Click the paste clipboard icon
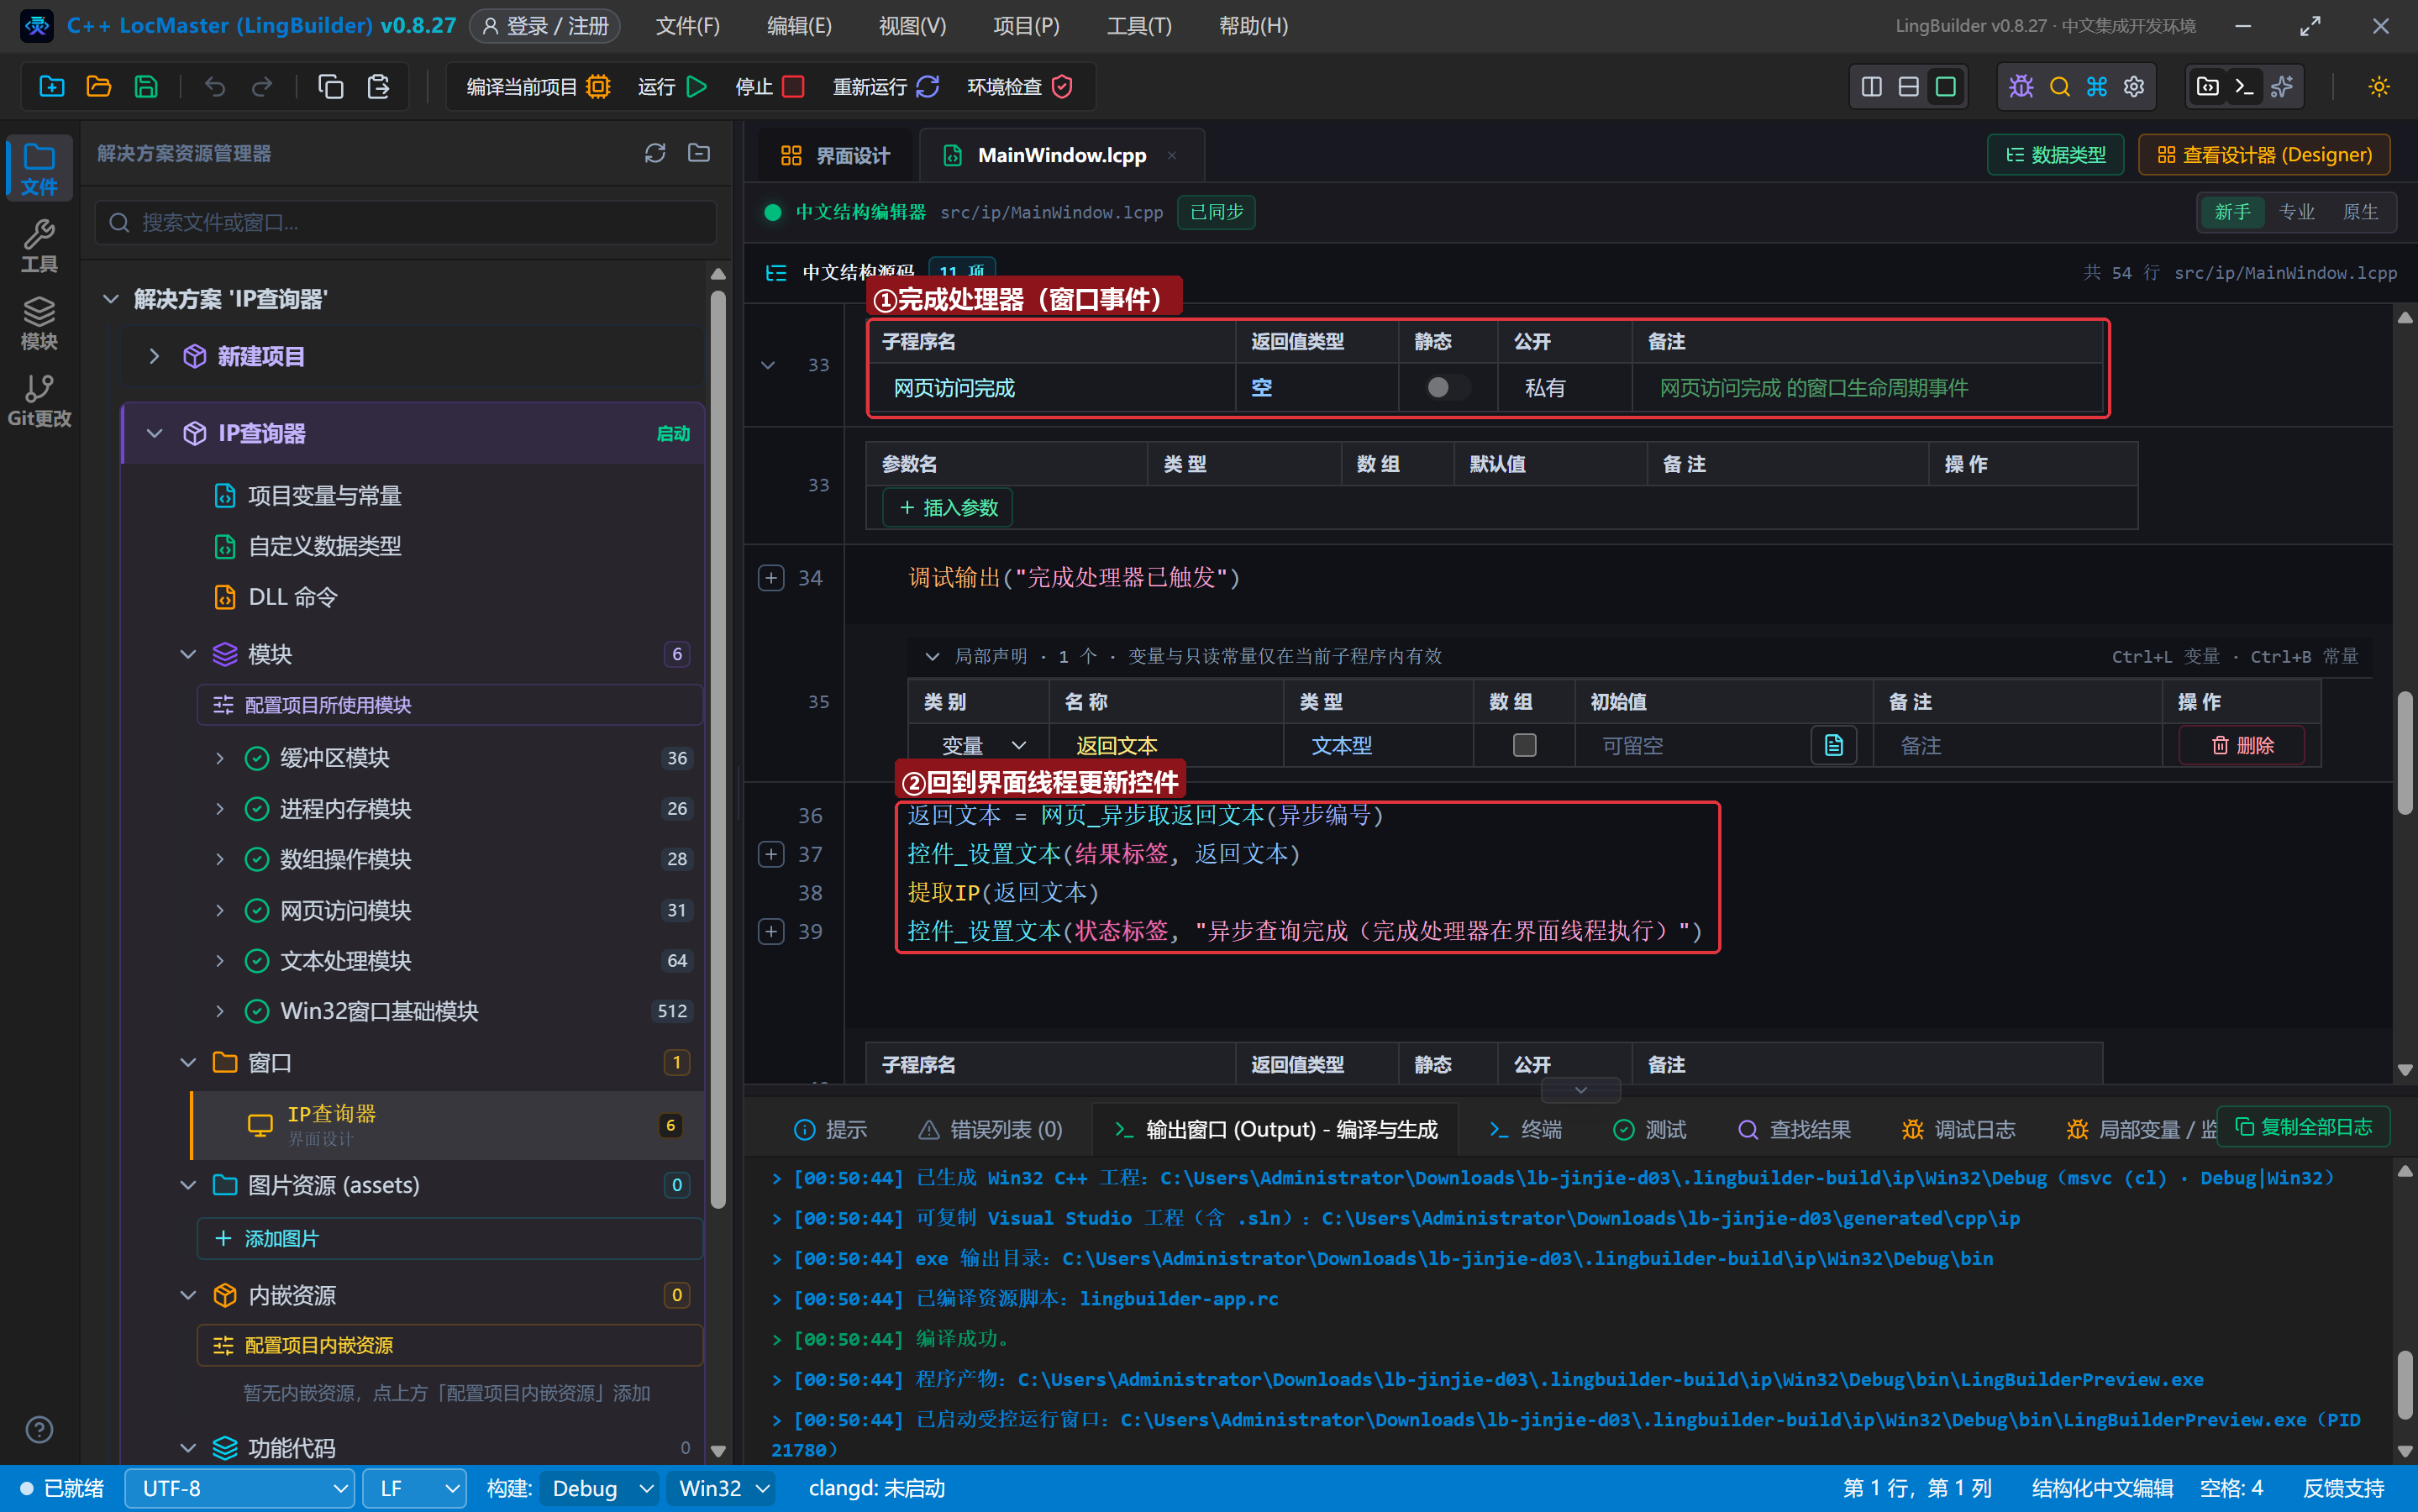2418x1512 pixels. tap(378, 87)
